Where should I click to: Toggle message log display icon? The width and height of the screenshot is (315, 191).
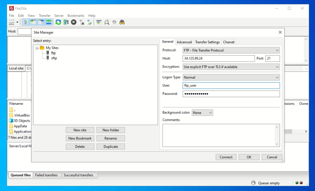click(x=26, y=22)
